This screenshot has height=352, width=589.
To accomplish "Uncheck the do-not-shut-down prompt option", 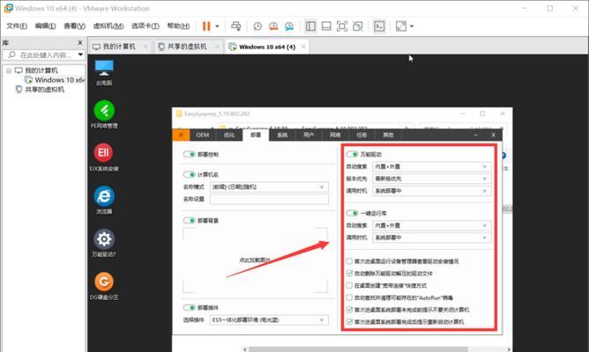I will [x=349, y=310].
